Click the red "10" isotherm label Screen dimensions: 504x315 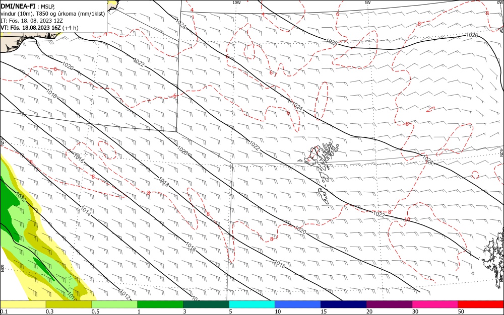click(x=407, y=219)
